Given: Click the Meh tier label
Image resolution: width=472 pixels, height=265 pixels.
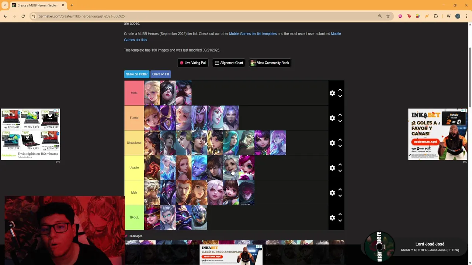Looking at the screenshot, I should pos(134,192).
